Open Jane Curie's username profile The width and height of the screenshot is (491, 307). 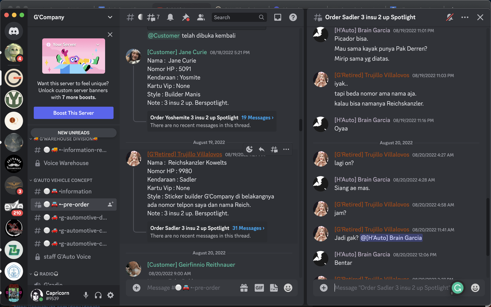tap(177, 52)
